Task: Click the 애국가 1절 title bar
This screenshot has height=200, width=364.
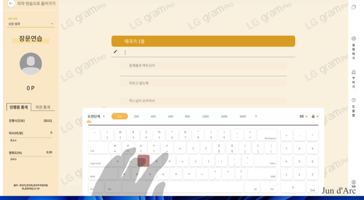Action: (x=203, y=41)
